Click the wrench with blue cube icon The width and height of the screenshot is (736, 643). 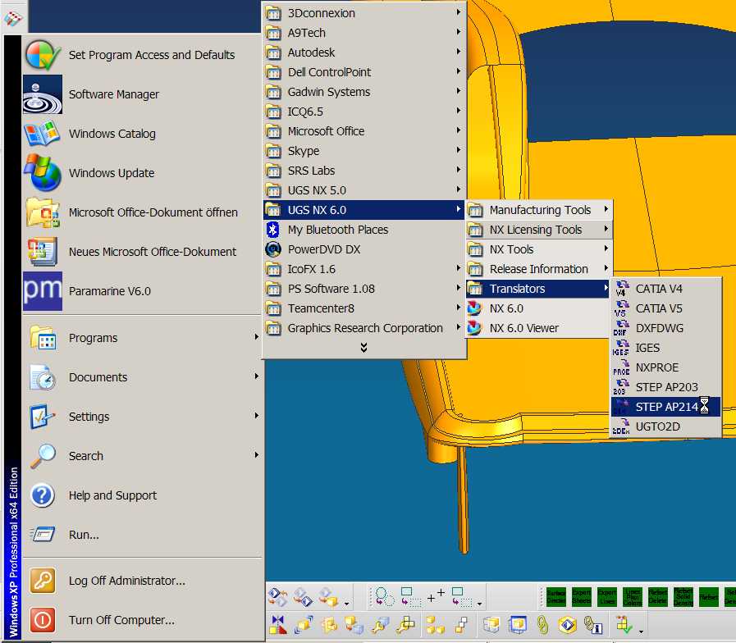pos(380,625)
